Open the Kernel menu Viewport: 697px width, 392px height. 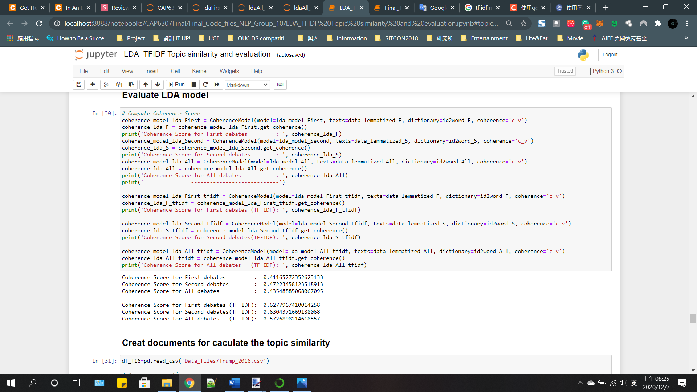(x=200, y=71)
